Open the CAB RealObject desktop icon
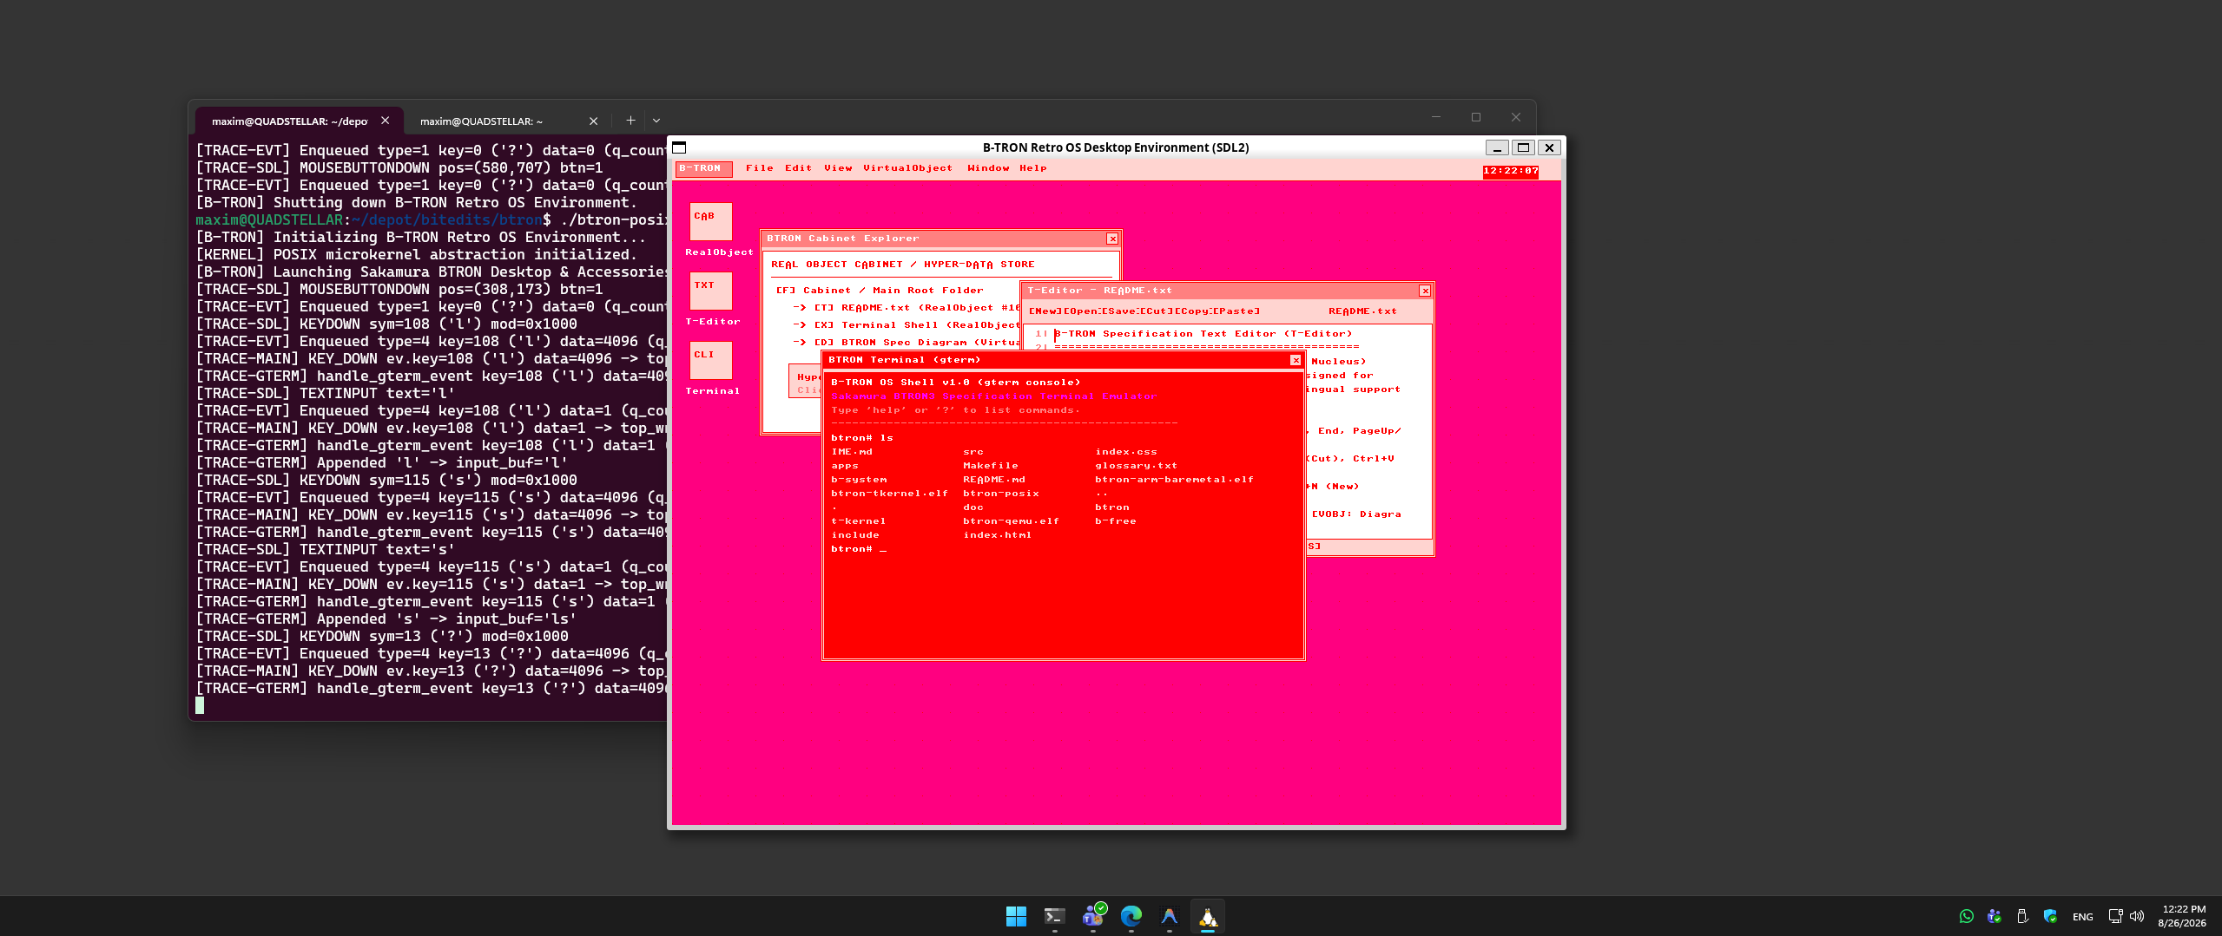Screen dimensions: 2222x936 click(711, 222)
